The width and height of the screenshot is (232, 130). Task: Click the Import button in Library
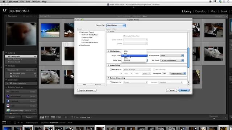(13, 117)
